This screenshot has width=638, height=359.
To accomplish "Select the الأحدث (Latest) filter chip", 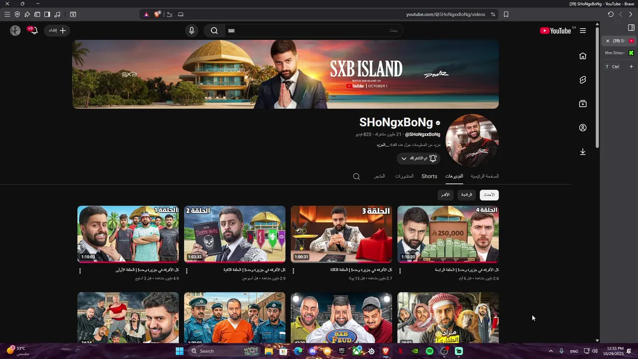I will click(x=489, y=195).
